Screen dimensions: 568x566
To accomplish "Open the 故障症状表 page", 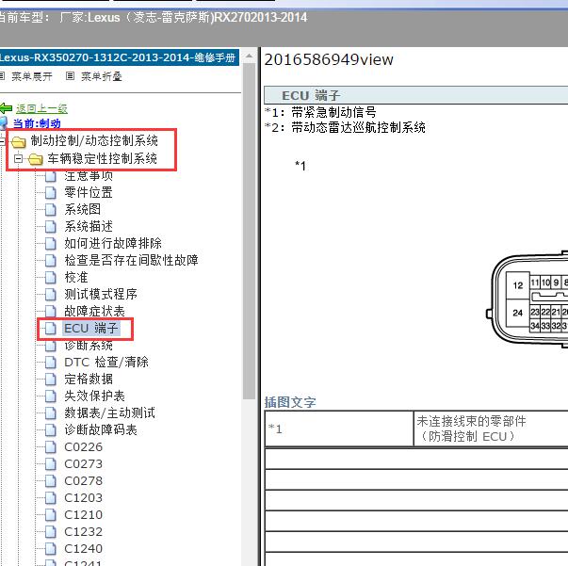I will click(x=94, y=312).
